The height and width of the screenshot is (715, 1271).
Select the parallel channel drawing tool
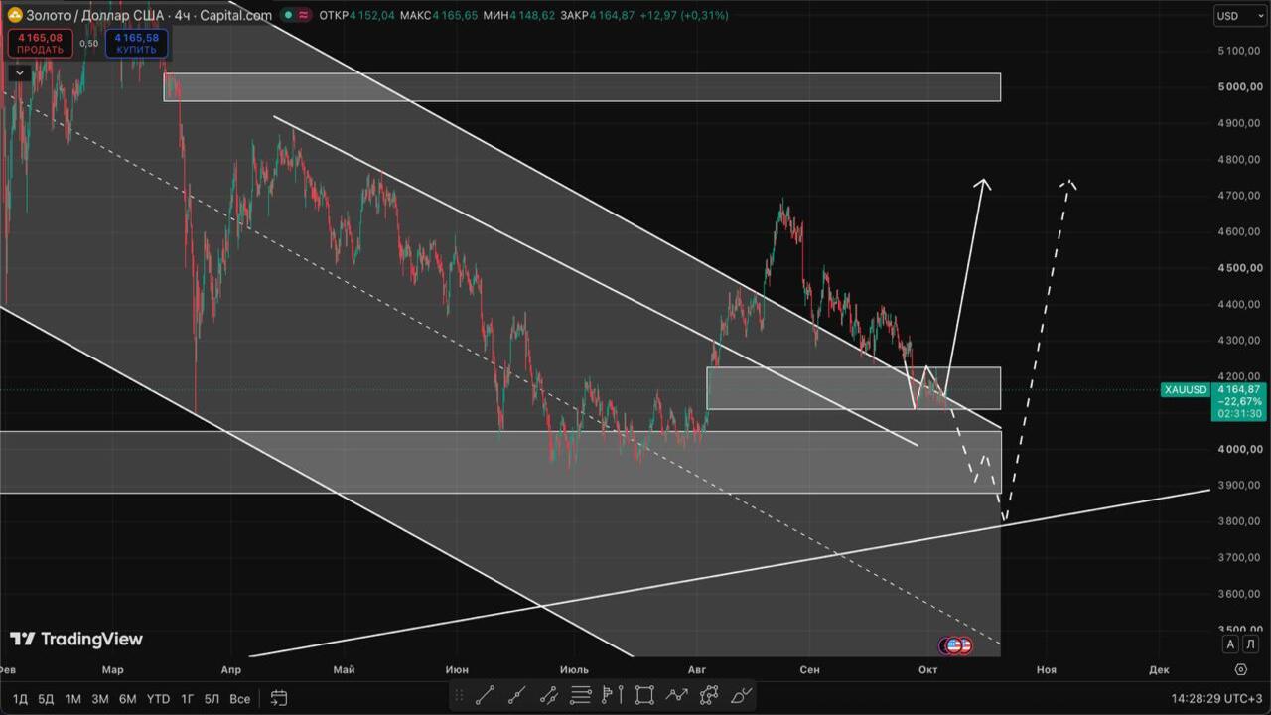tap(548, 695)
